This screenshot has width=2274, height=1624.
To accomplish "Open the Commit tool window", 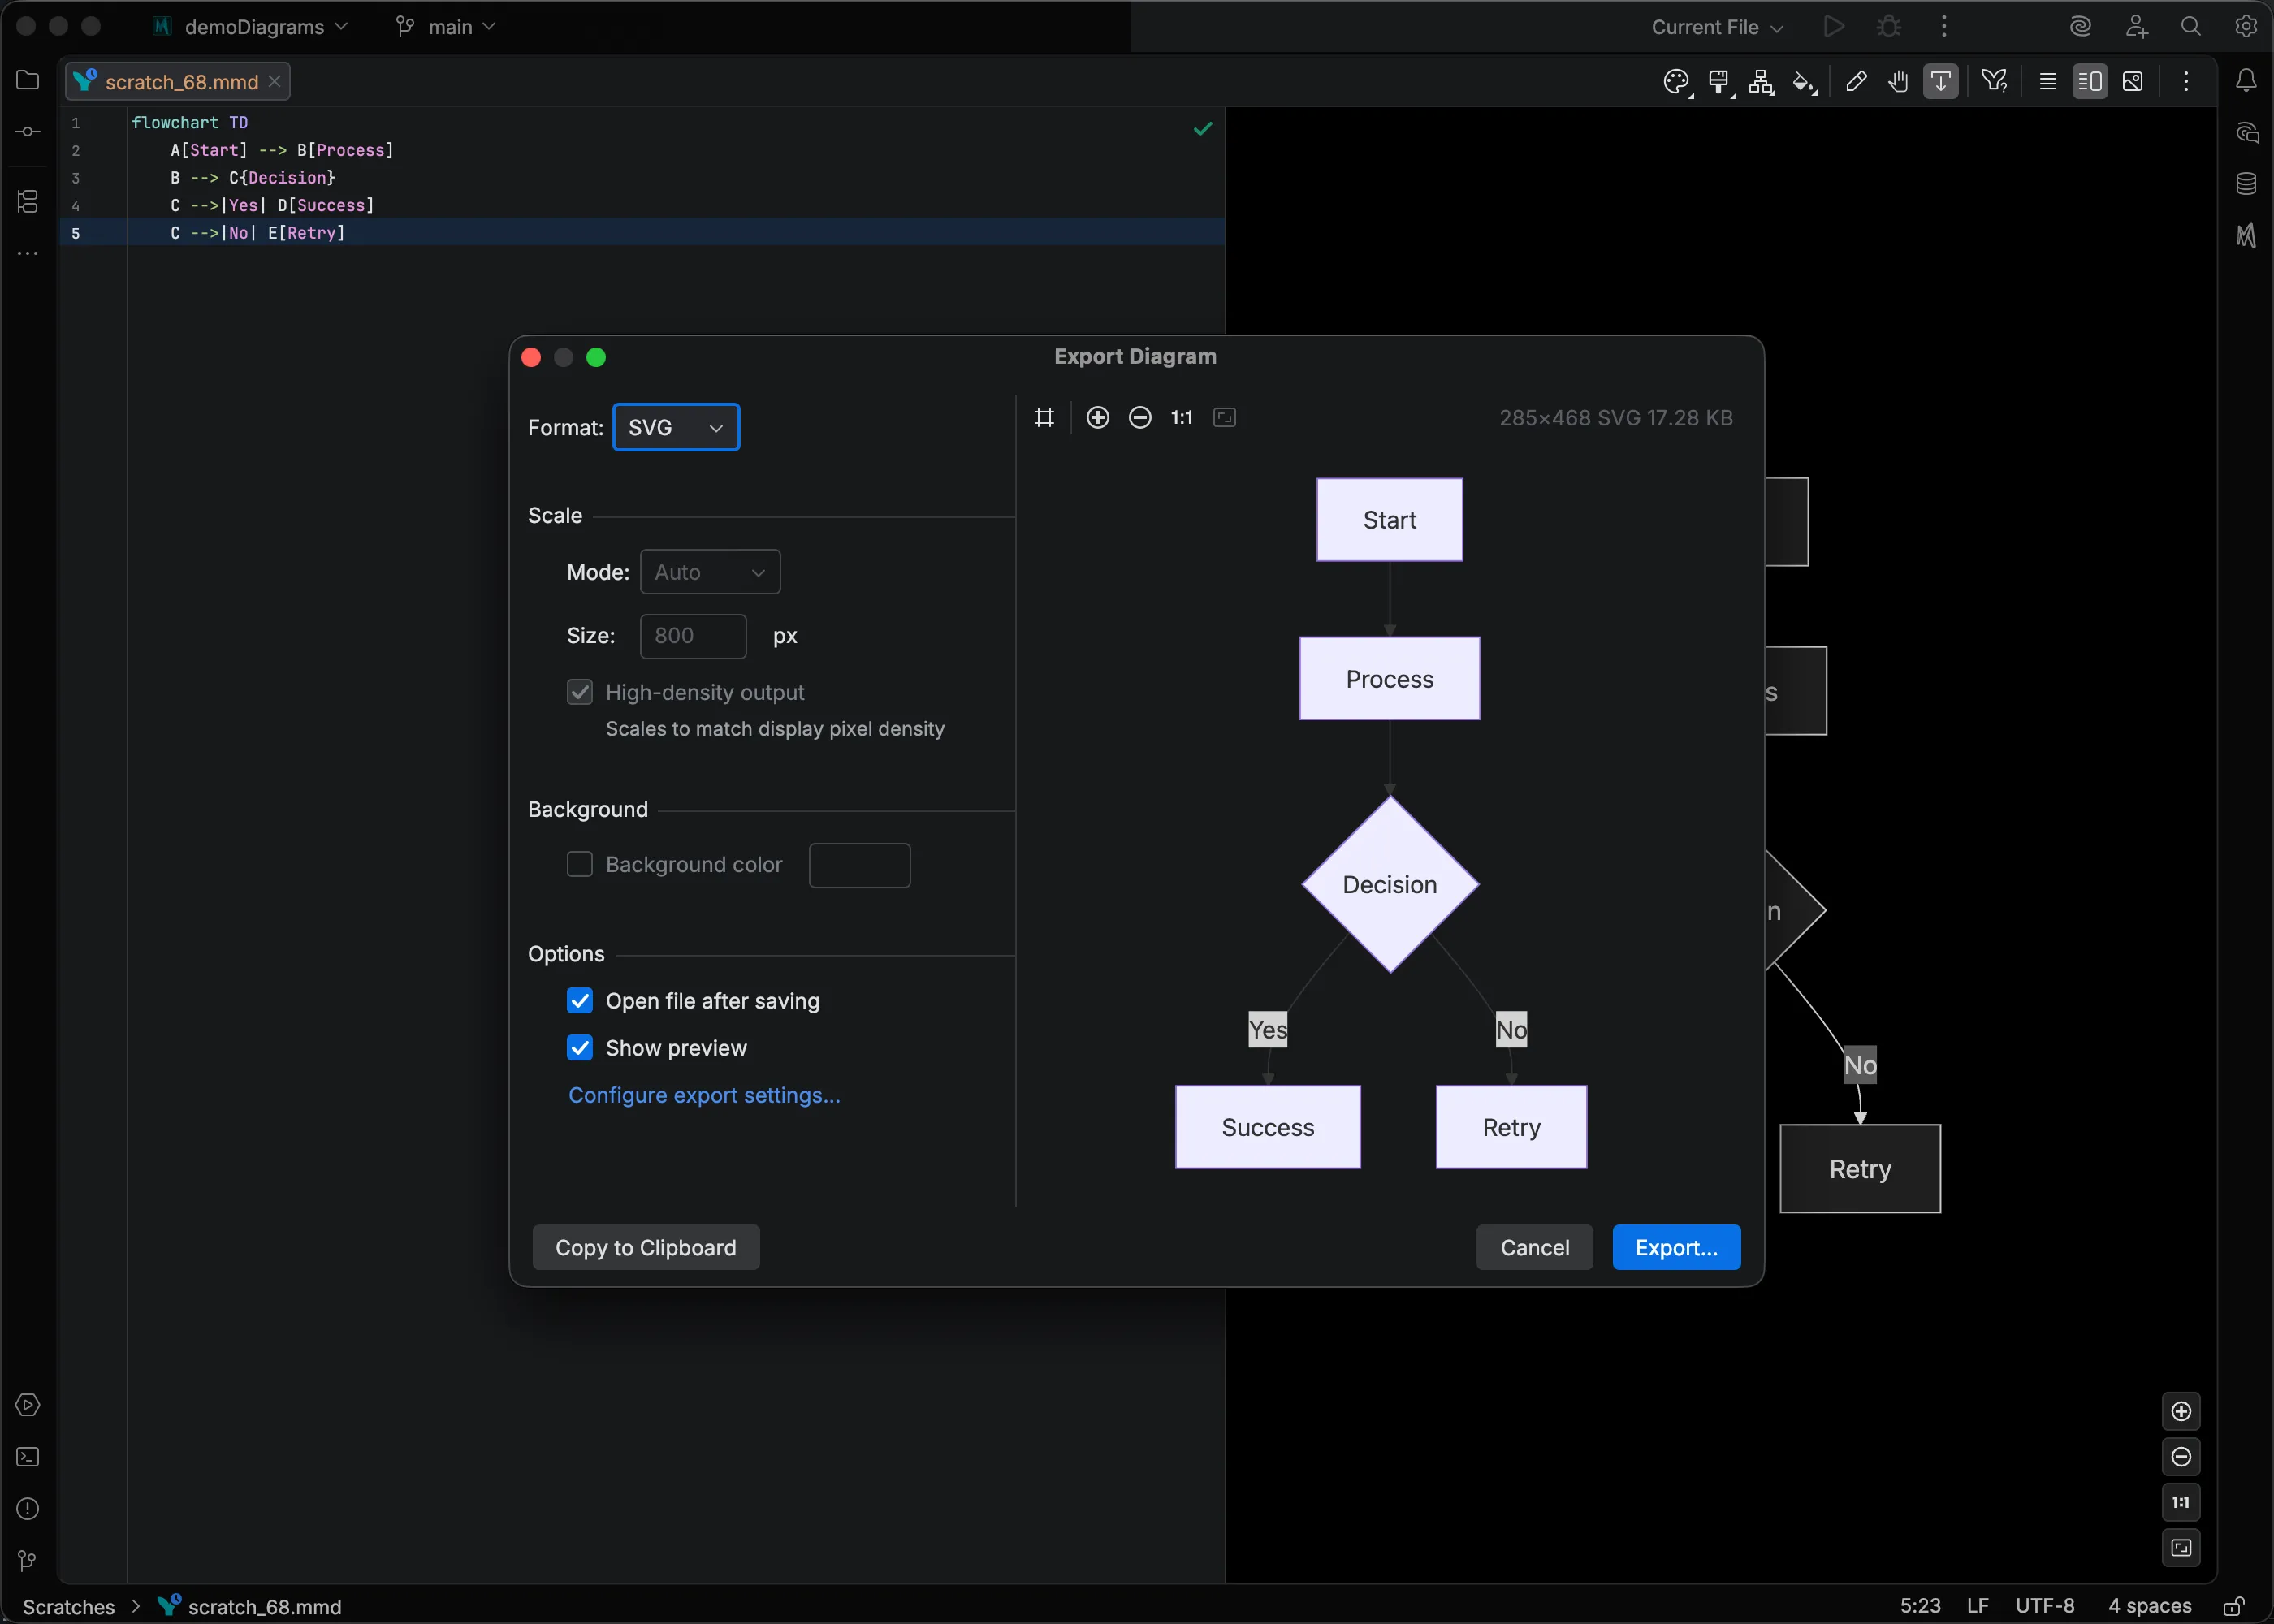I will (x=28, y=132).
